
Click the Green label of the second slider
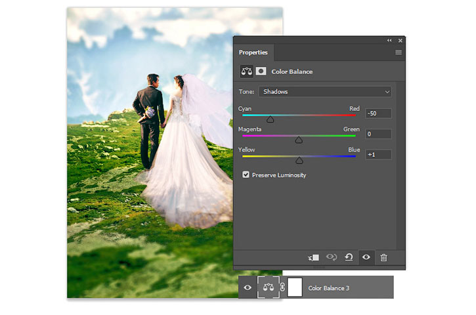(351, 129)
